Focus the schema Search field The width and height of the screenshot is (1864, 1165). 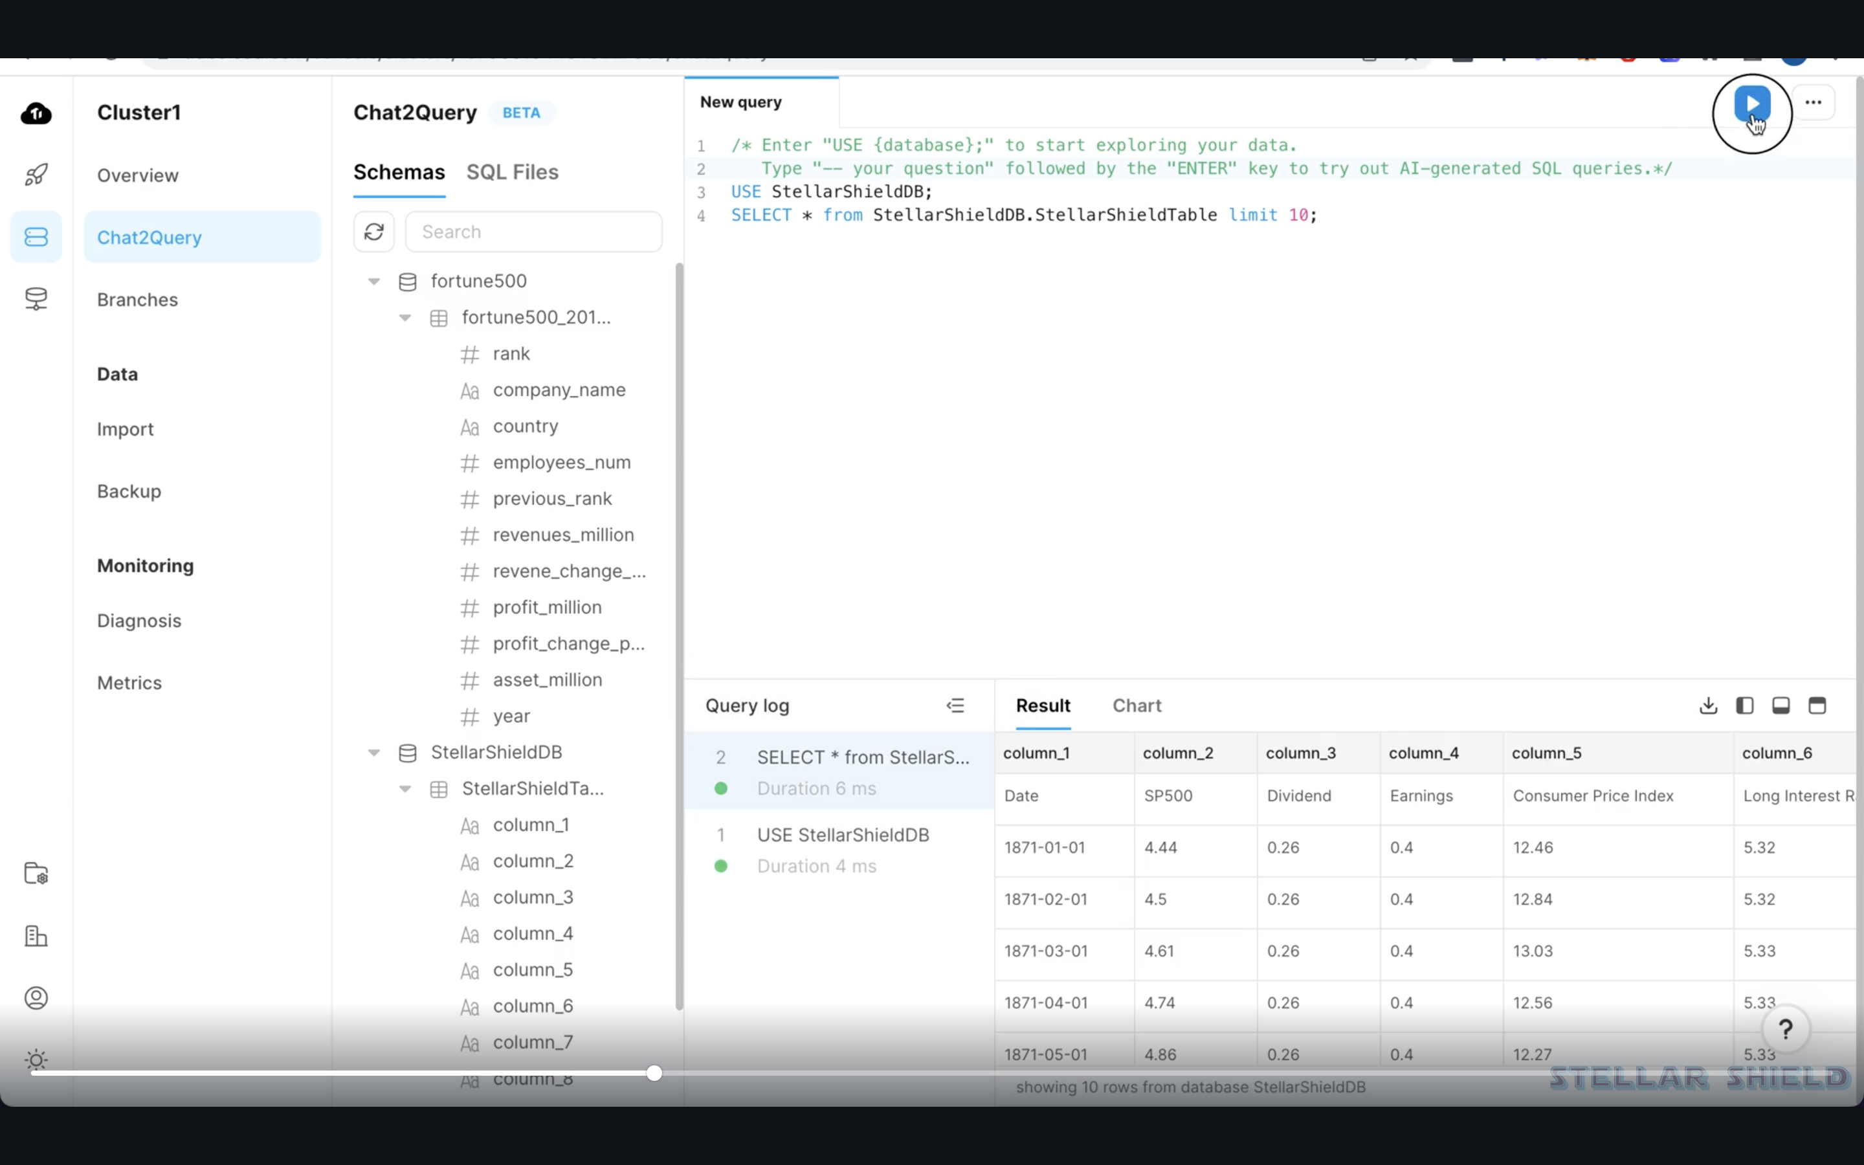point(533,232)
